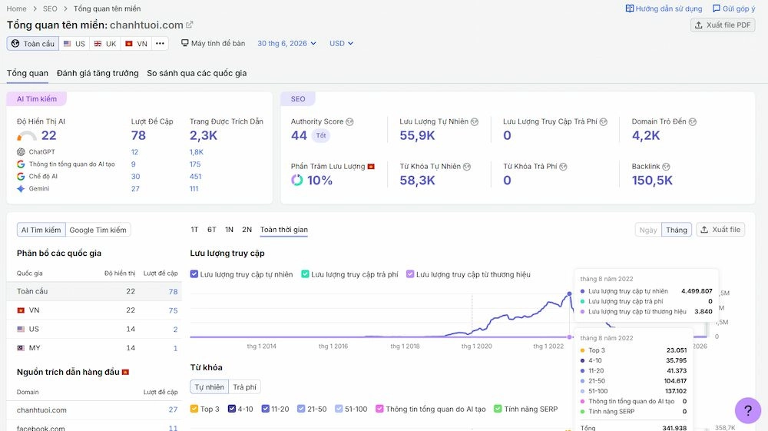This screenshot has height=431, width=768.
Task: Click the desktop monitor icon for device
Action: click(184, 43)
